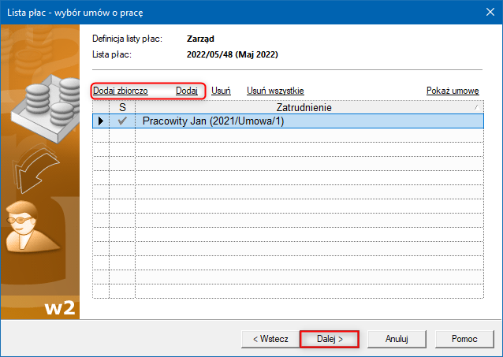Sort by the S column header
The width and height of the screenshot is (503, 357).
click(x=122, y=107)
